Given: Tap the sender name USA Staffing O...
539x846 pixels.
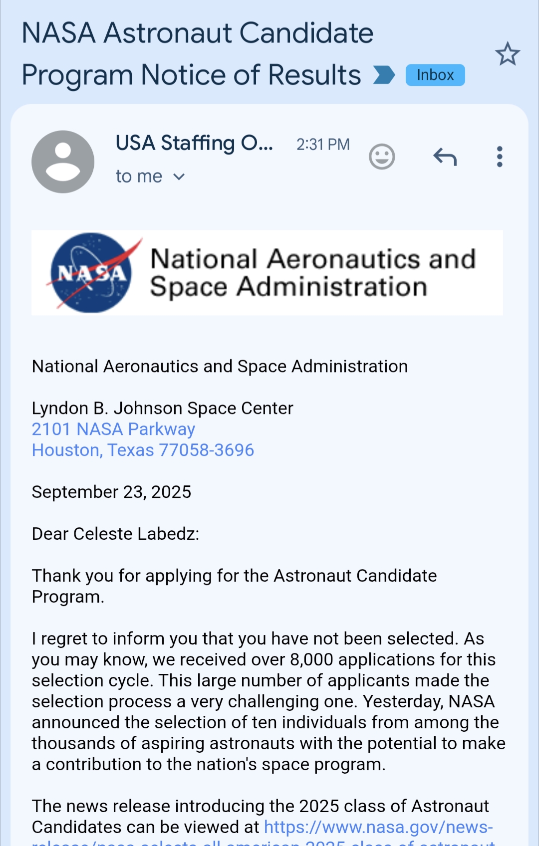Looking at the screenshot, I should pyautogui.click(x=194, y=143).
